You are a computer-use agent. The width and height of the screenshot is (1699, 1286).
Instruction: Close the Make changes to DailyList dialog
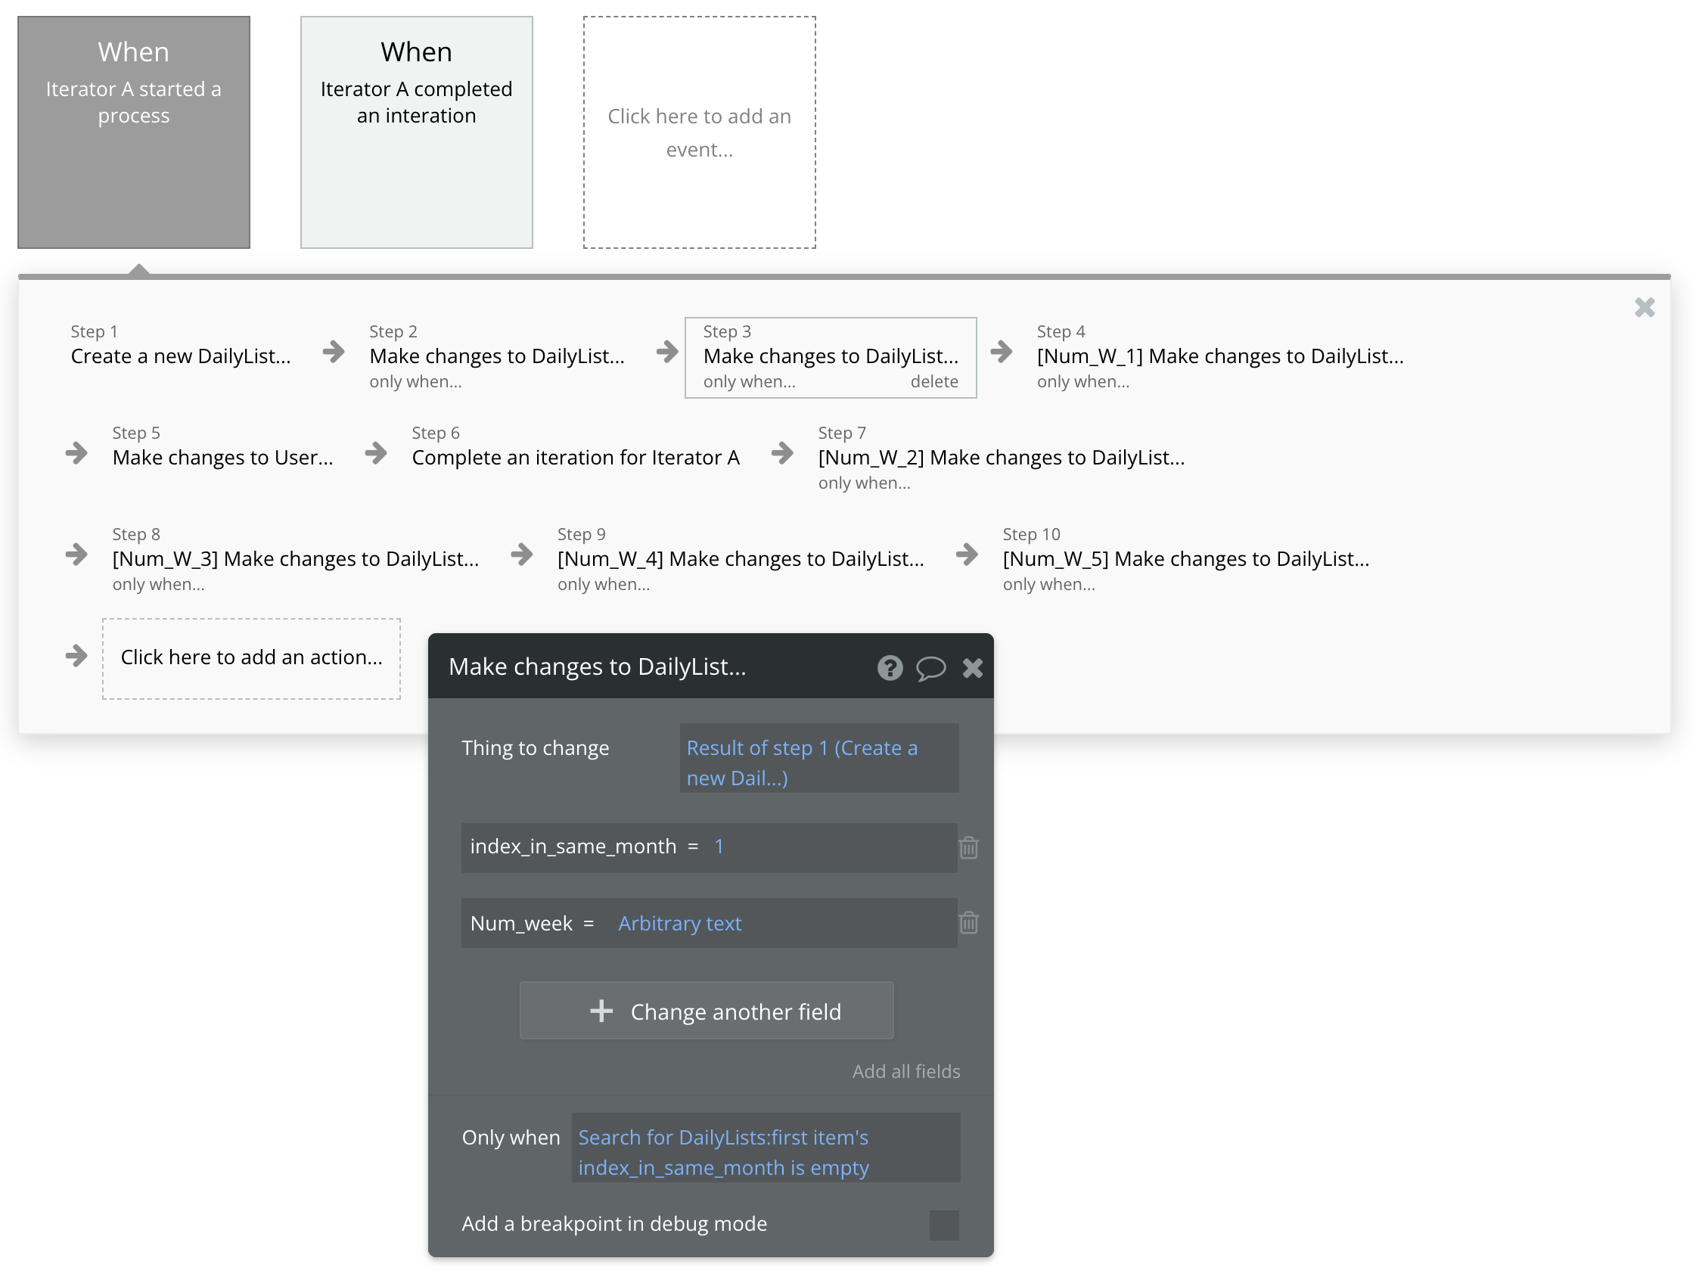click(972, 667)
